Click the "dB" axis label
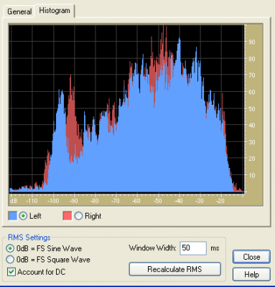 coord(14,201)
